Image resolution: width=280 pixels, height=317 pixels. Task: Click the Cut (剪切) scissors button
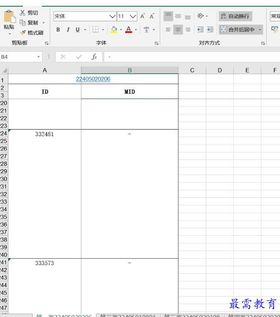tap(29, 13)
